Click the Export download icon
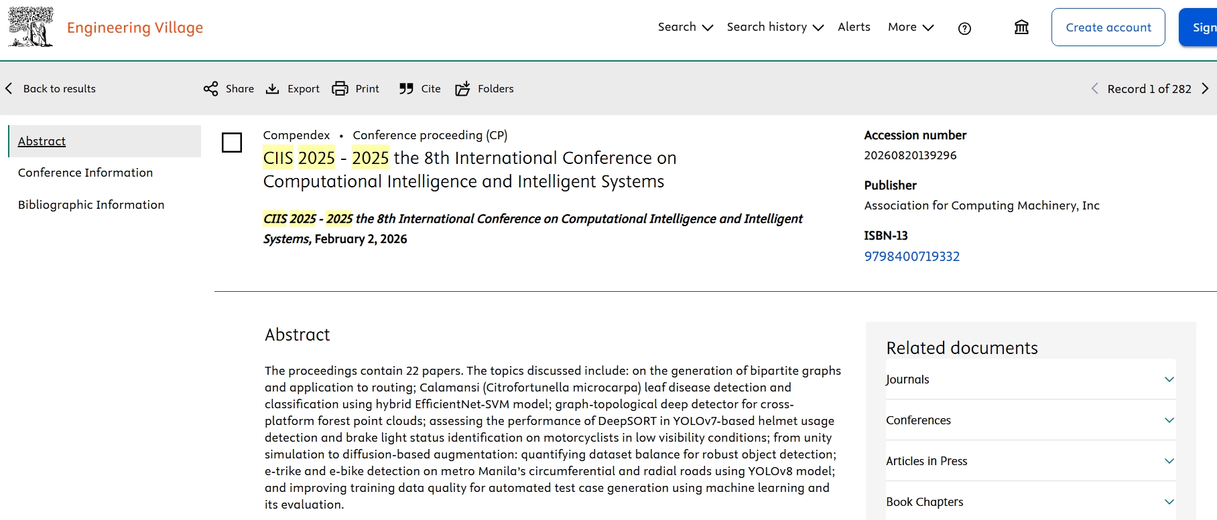Screen dimensions: 1217x520 click(272, 89)
